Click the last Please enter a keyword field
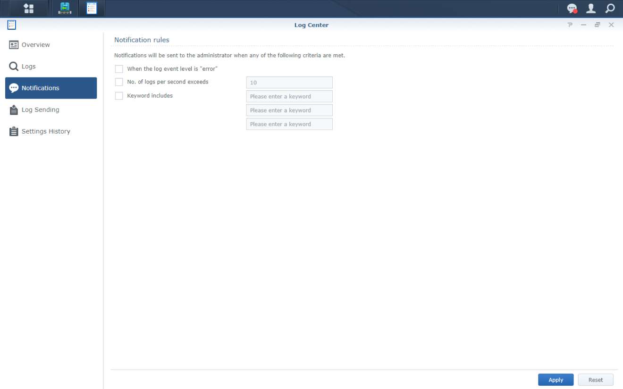The height and width of the screenshot is (389, 623). pyautogui.click(x=289, y=124)
